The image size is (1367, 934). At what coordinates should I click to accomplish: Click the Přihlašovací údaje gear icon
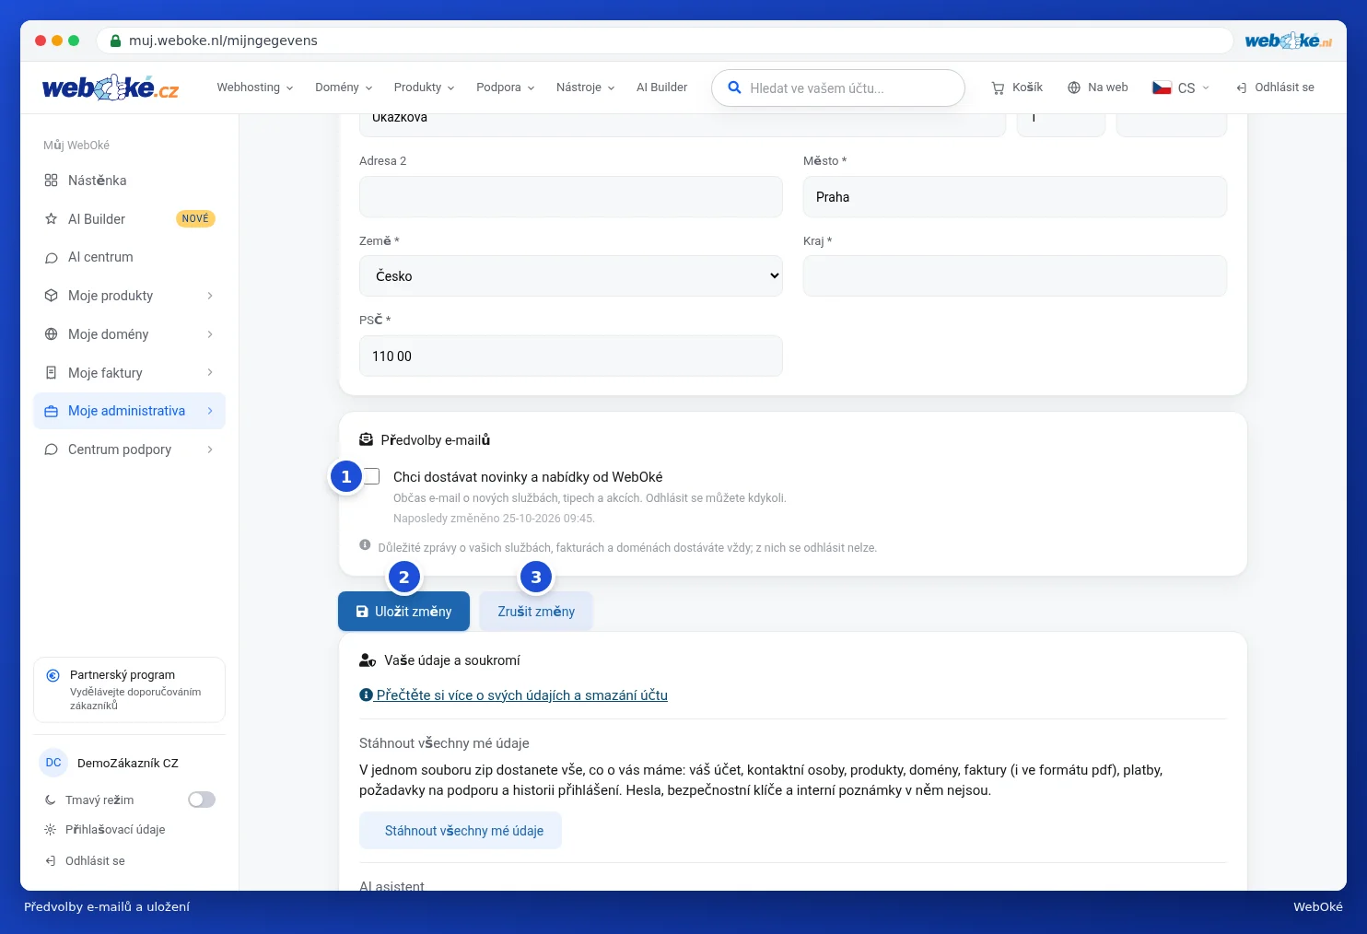pos(51,830)
